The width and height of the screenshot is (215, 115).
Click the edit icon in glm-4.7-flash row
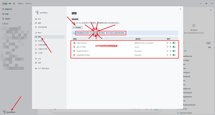click(x=167, y=47)
